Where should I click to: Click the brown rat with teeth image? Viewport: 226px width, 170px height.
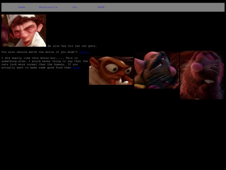[202, 75]
